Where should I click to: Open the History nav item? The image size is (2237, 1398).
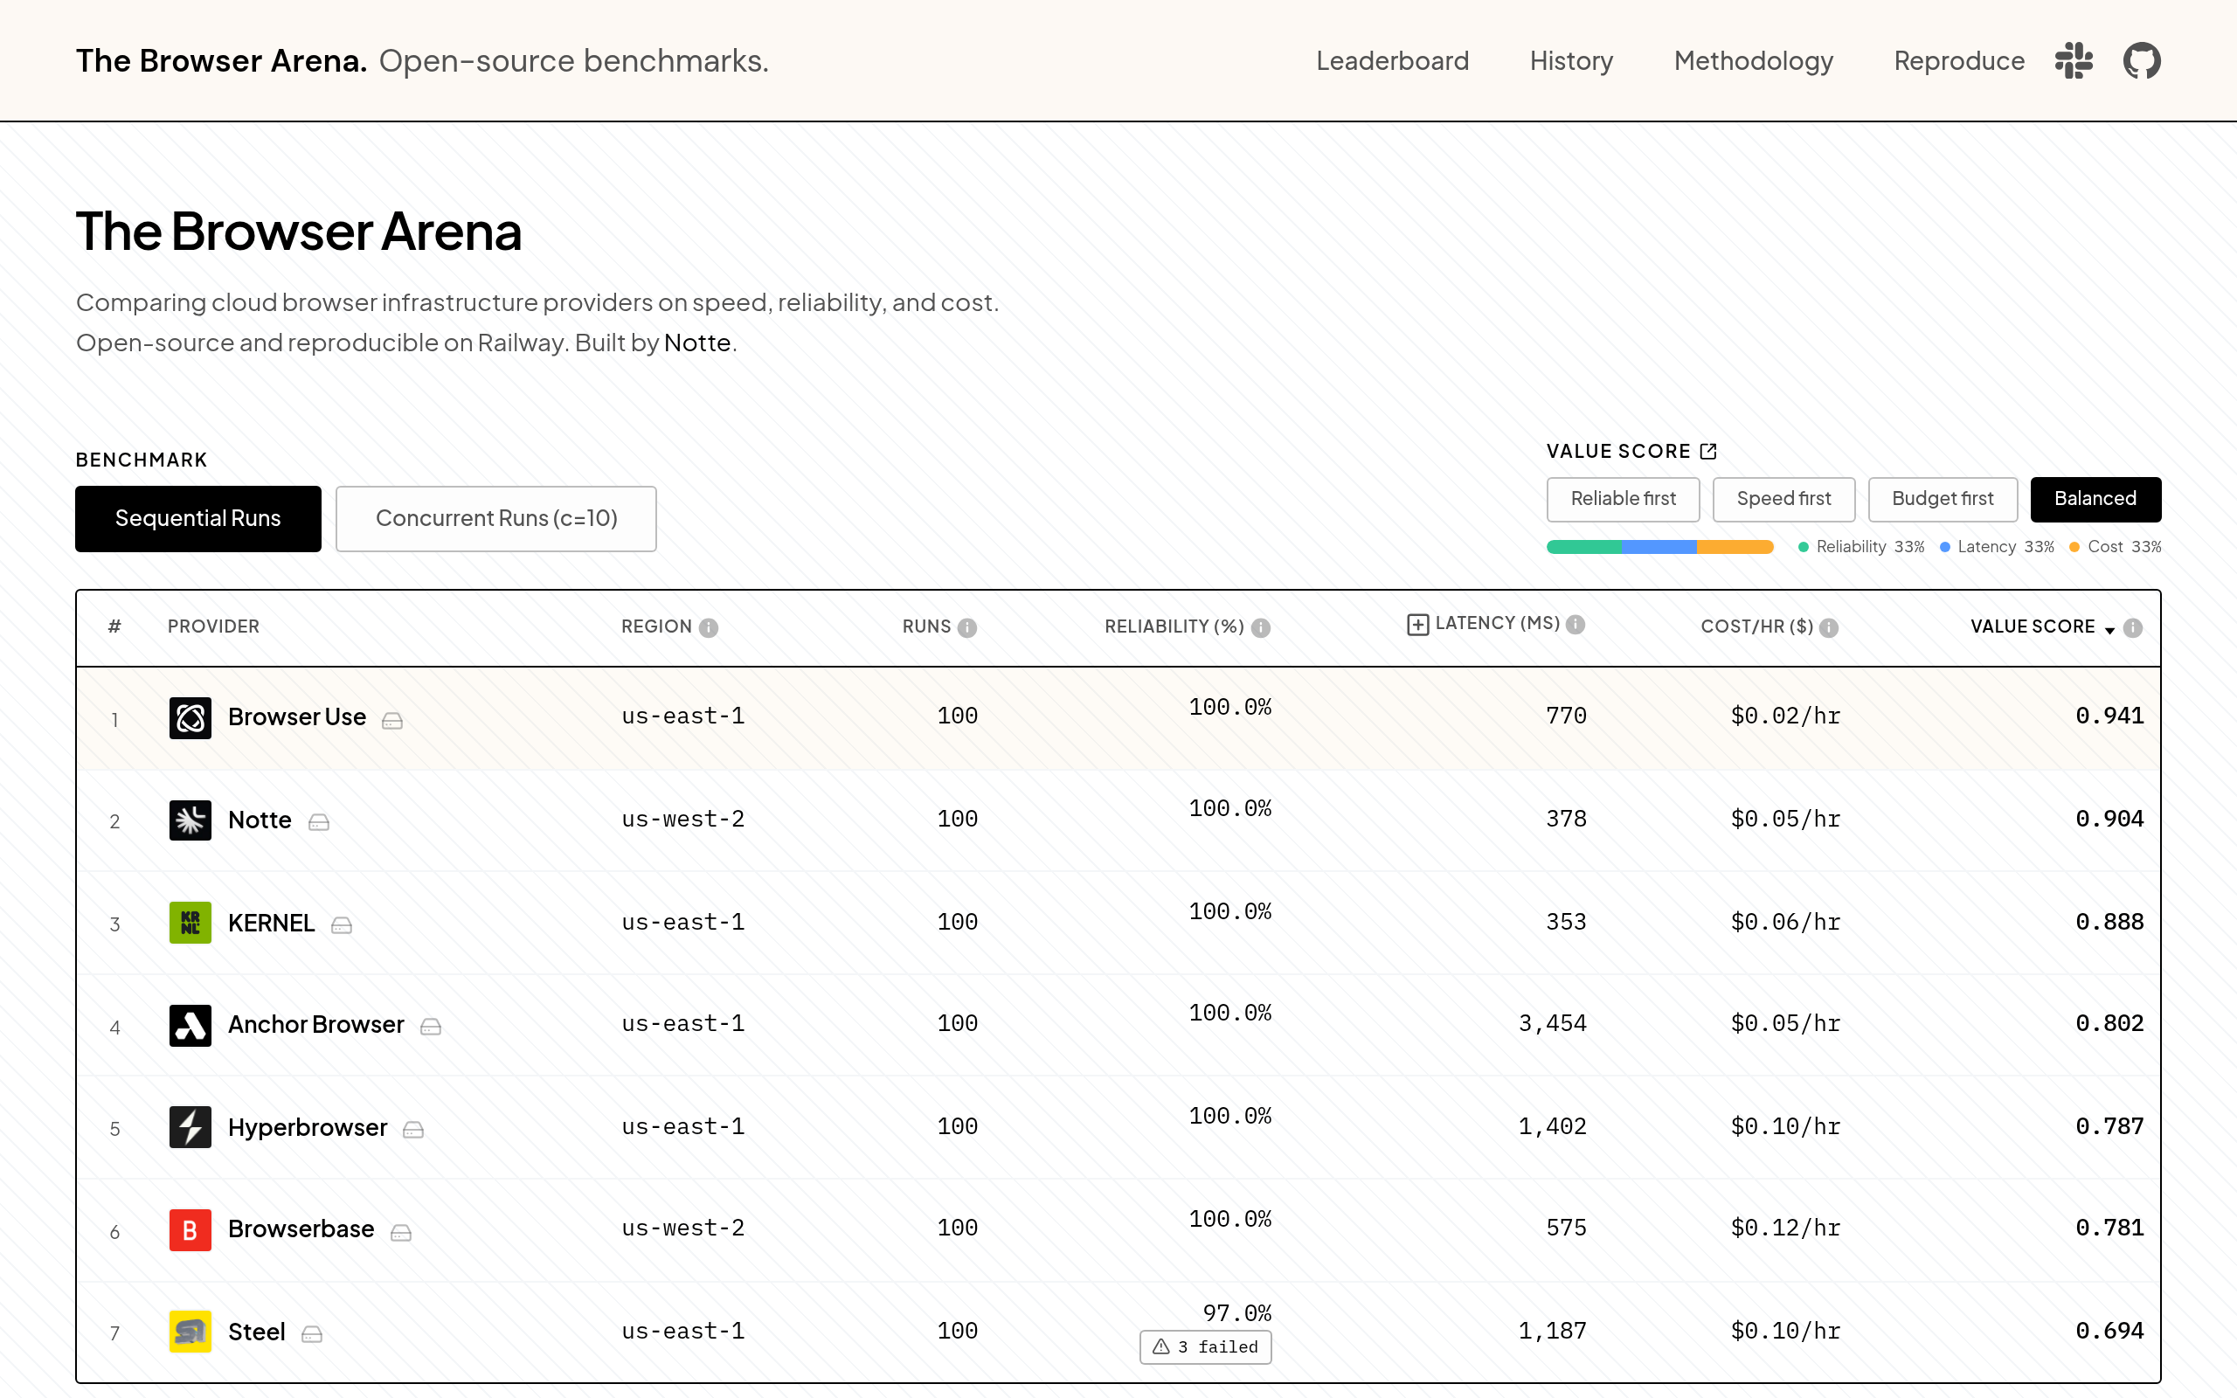1570,61
